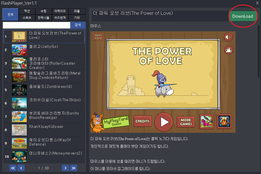Select 부리토 바이선 리벤지 list title
This screenshot has height=174, width=261.
coord(54,115)
